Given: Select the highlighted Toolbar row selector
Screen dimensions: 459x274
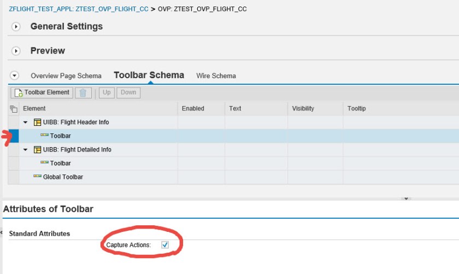Looking at the screenshot, I should click(14, 136).
